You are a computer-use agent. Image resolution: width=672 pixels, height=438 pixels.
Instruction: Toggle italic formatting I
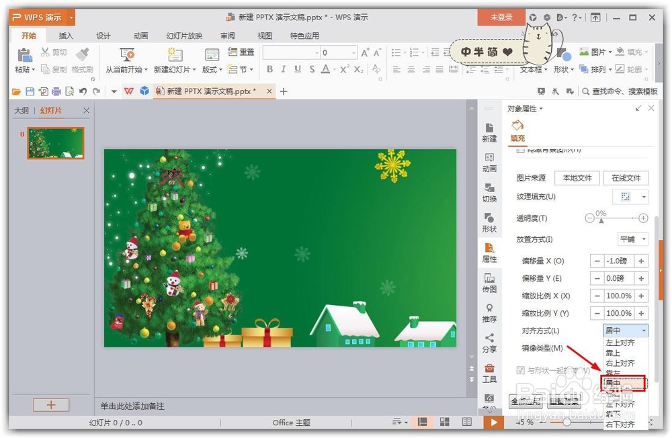point(284,69)
